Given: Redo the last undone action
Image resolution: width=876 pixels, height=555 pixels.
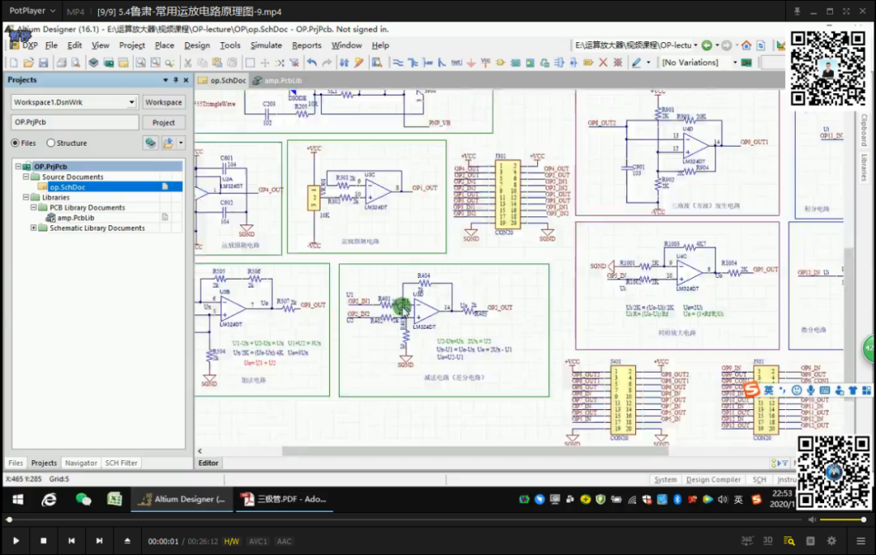Looking at the screenshot, I should 327,62.
